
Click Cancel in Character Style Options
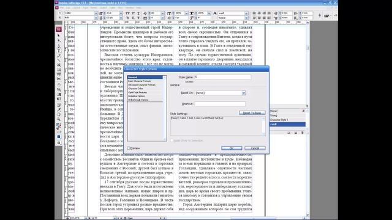click(255, 148)
